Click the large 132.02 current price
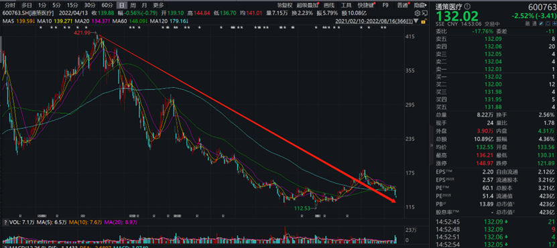557x248 pixels. pos(457,16)
